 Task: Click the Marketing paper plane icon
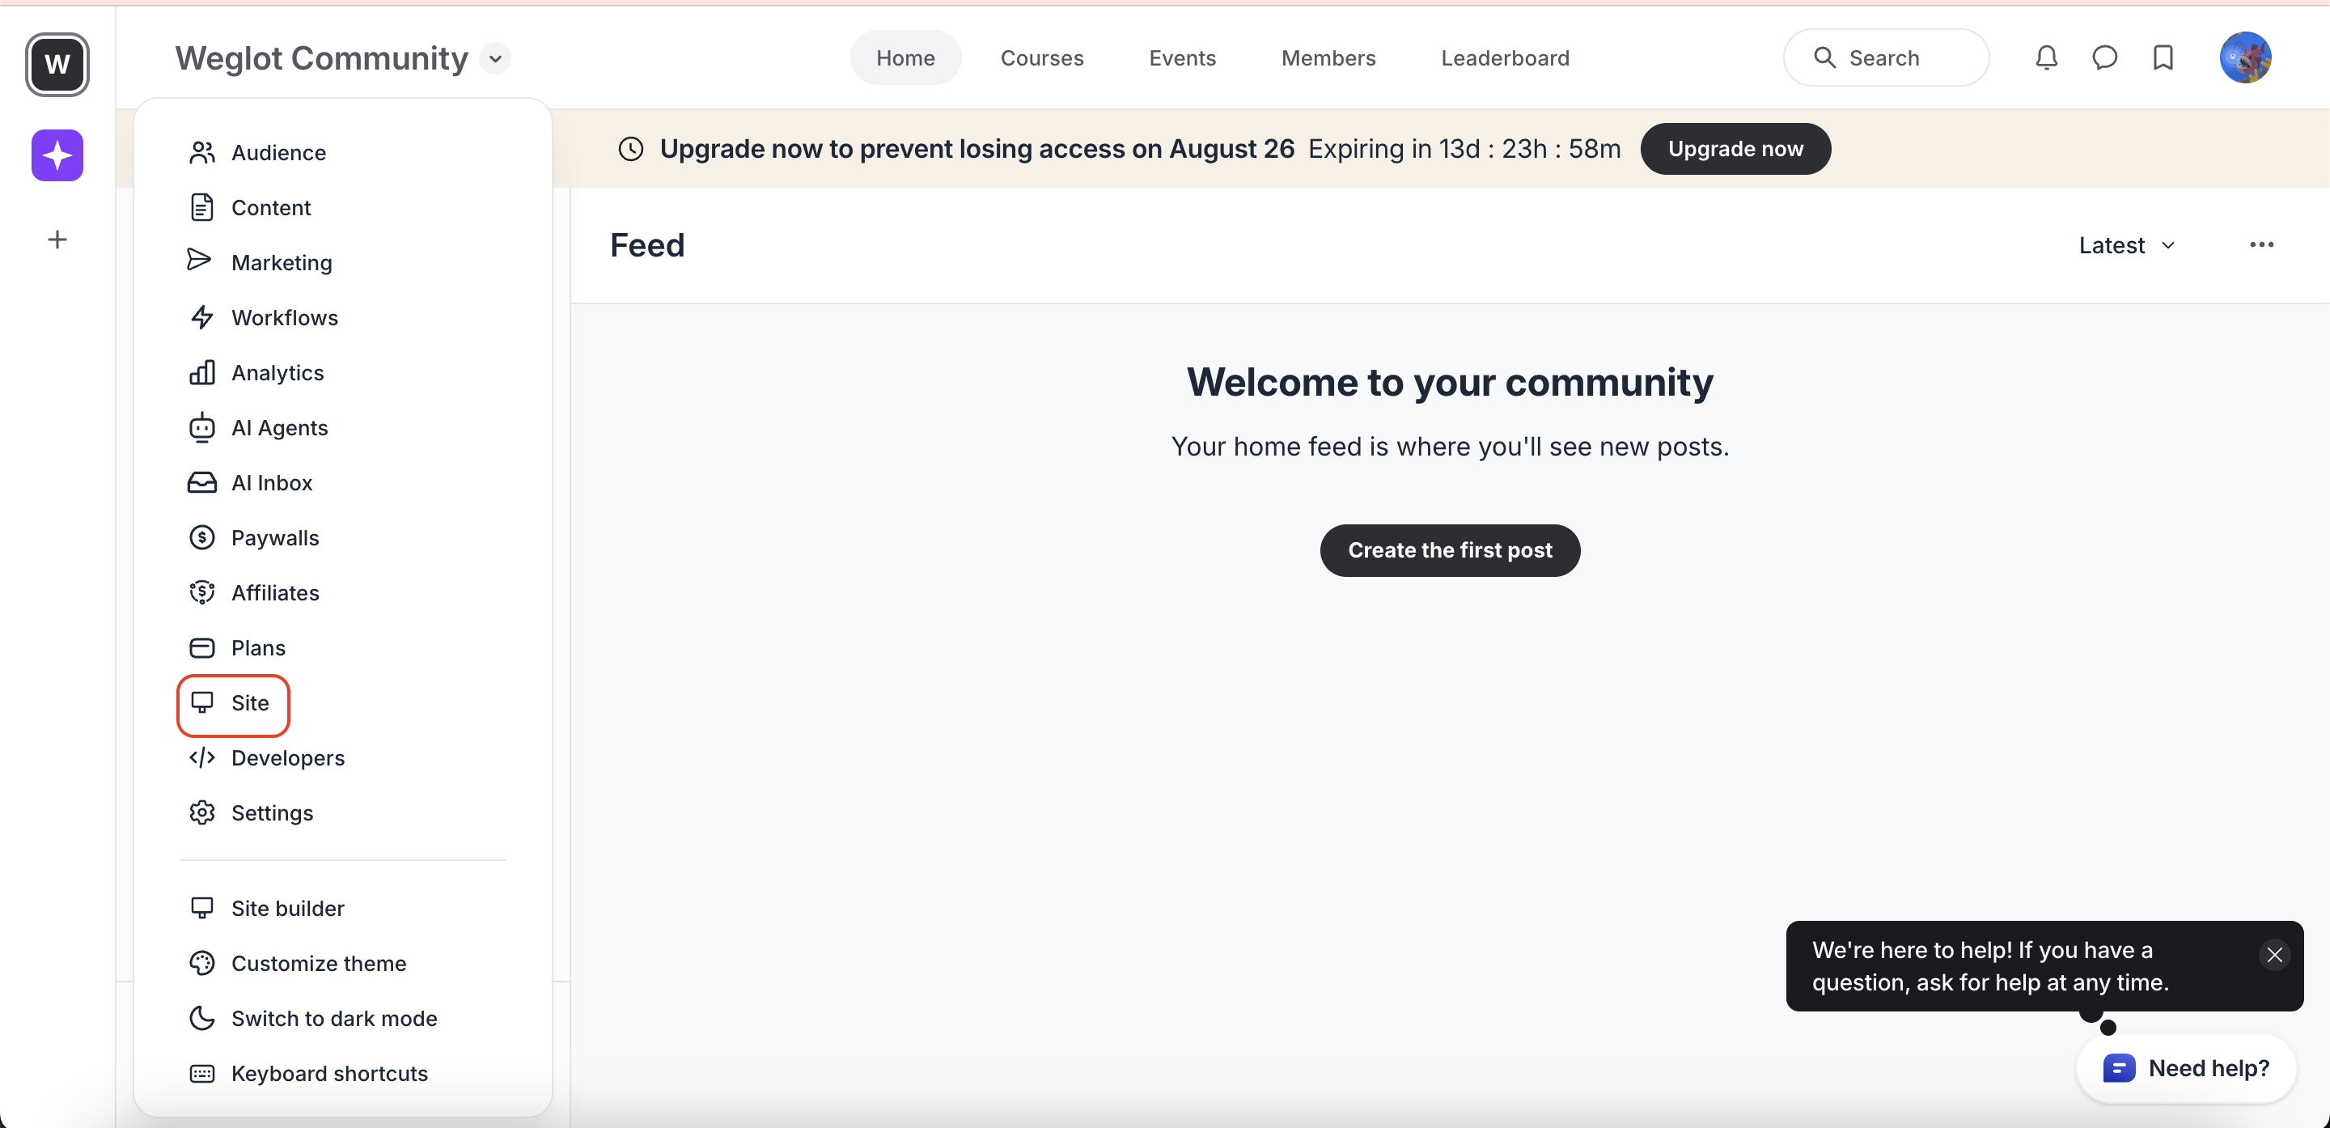click(199, 261)
